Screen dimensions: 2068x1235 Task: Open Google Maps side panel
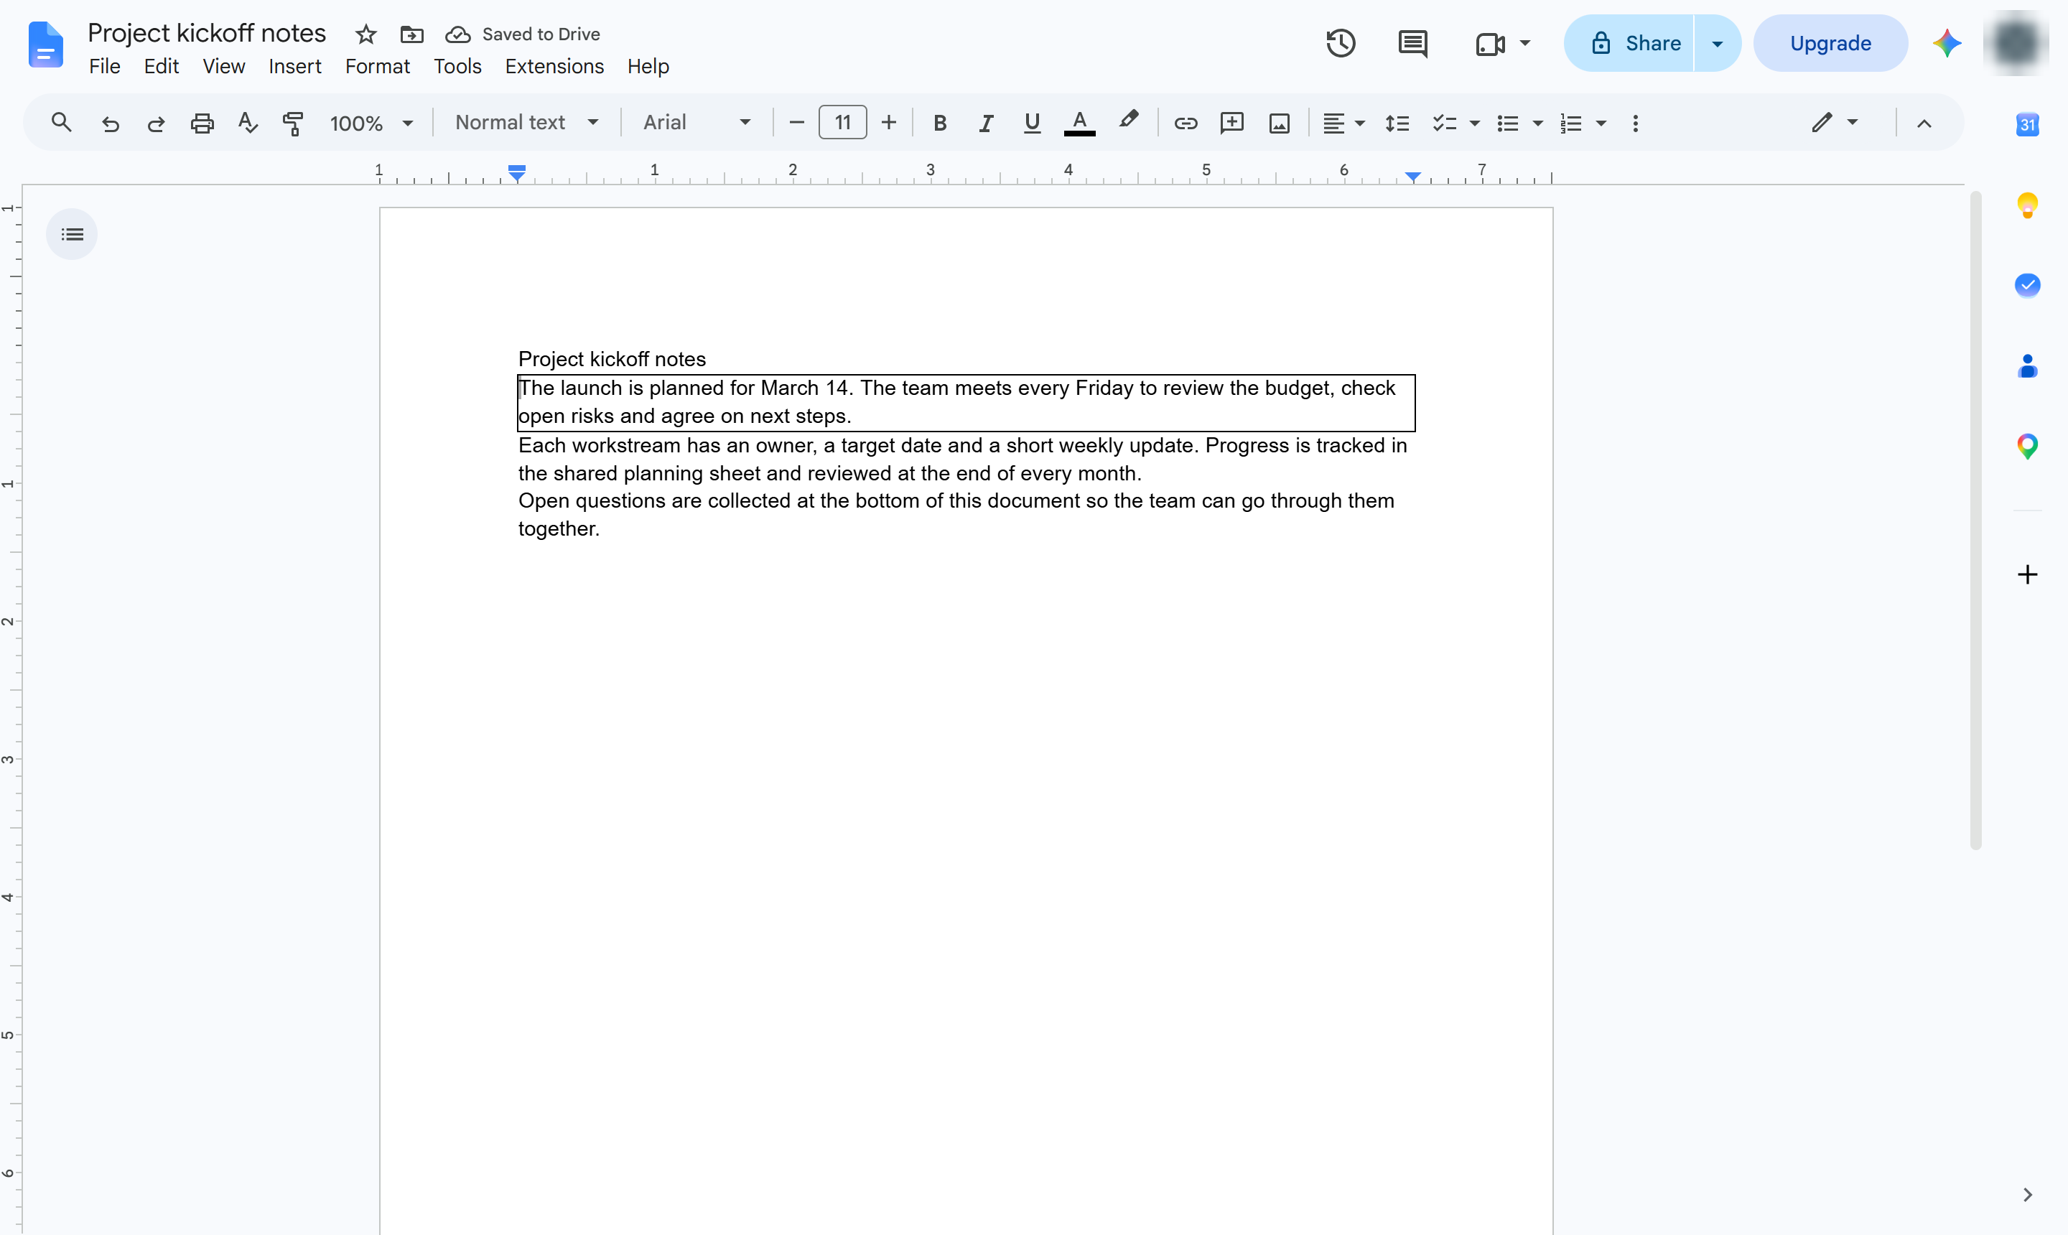click(x=2027, y=447)
